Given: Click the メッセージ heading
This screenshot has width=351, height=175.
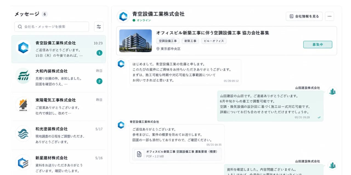Looking at the screenshot, I should pyautogui.click(x=27, y=14).
